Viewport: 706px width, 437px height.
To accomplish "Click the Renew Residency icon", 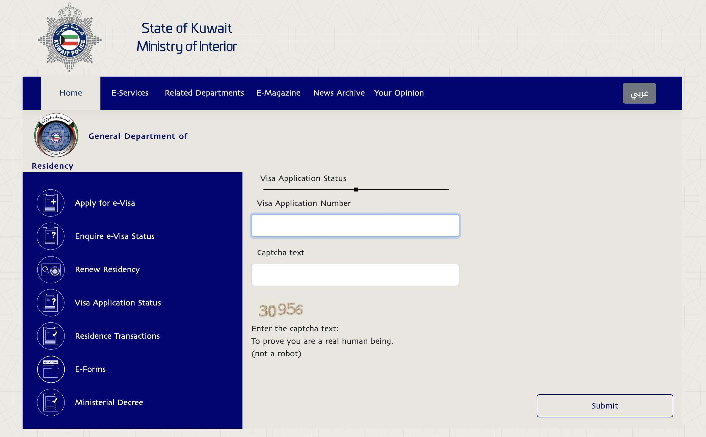I will coord(51,269).
